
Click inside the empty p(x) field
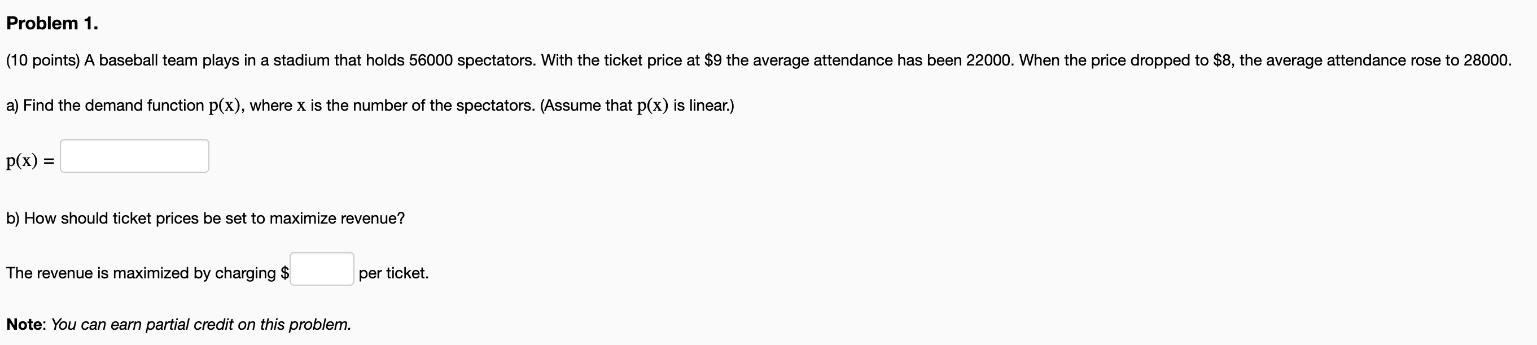pyautogui.click(x=134, y=156)
